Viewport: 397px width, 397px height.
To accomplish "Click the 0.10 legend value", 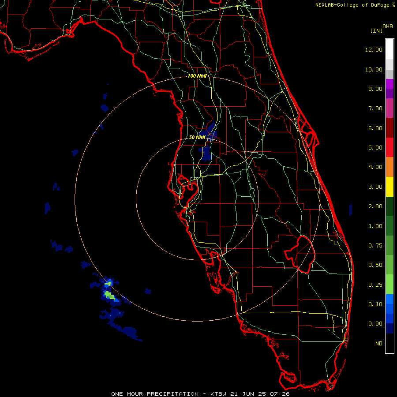I will pyautogui.click(x=375, y=304).
